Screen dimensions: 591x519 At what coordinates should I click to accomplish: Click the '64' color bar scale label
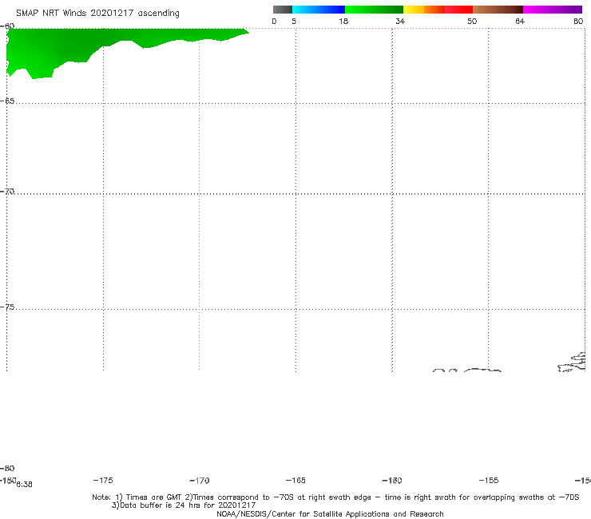[x=520, y=21]
